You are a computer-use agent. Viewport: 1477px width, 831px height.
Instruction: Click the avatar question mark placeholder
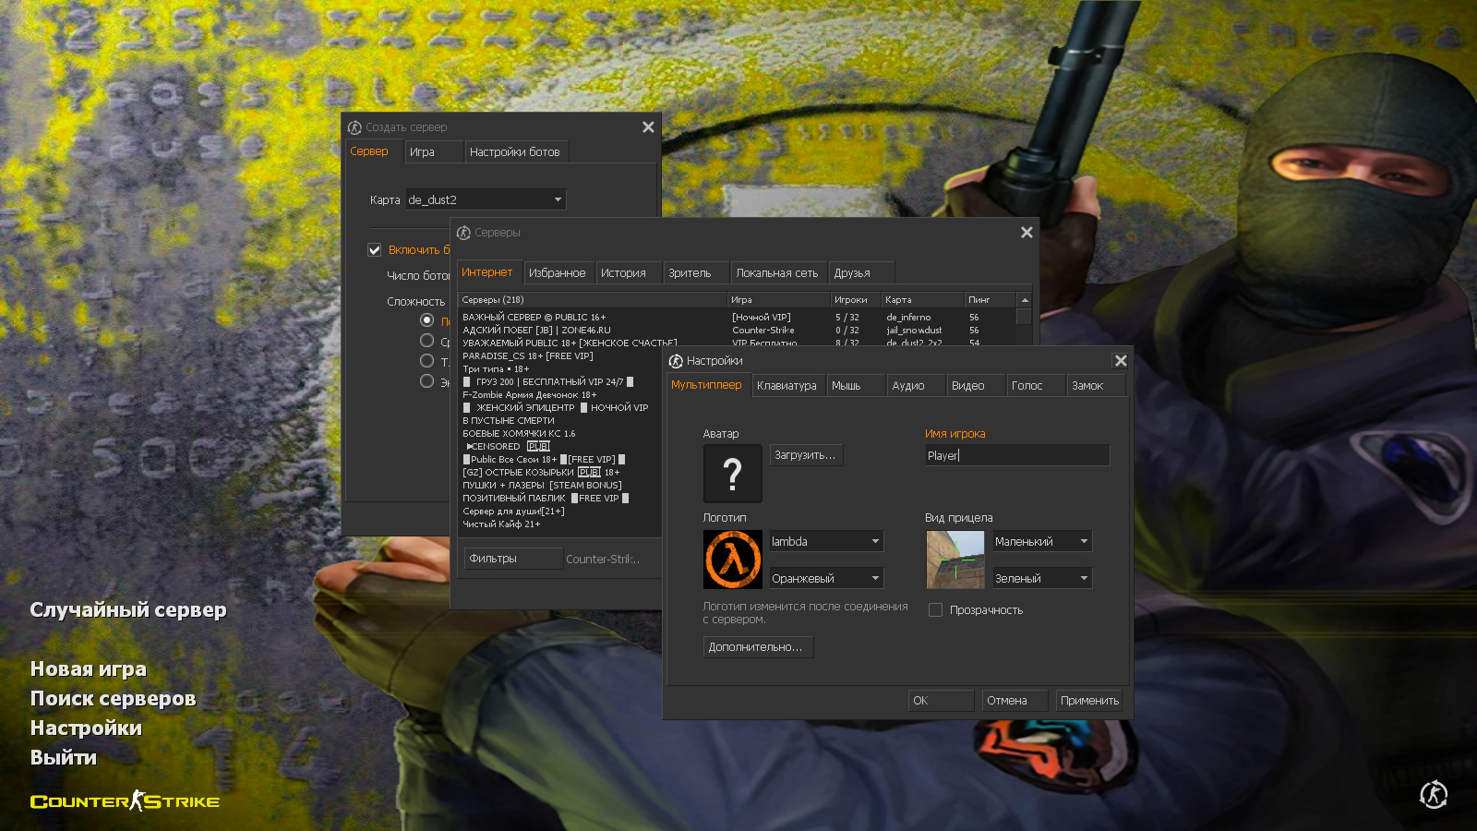click(732, 474)
